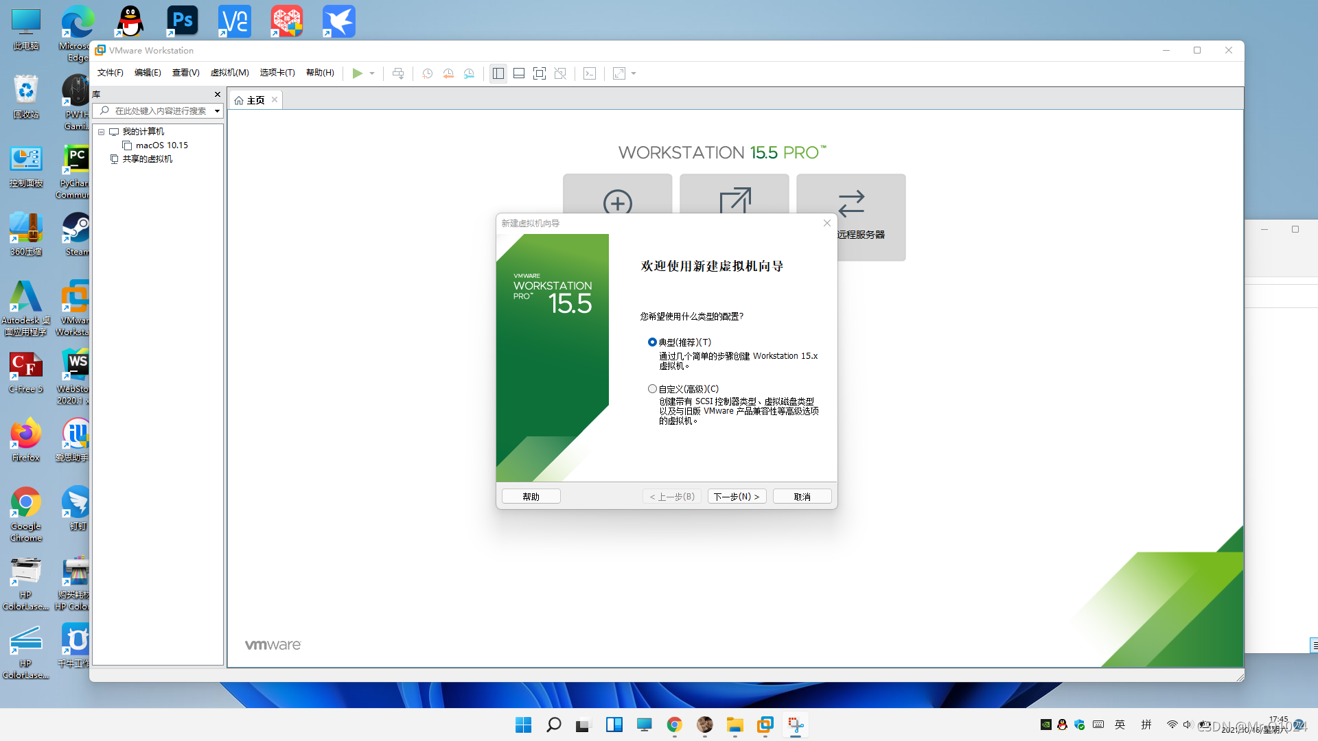The width and height of the screenshot is (1318, 741).
Task: Open the snapshot manager wrench icon
Action: coord(469,73)
